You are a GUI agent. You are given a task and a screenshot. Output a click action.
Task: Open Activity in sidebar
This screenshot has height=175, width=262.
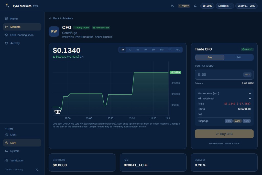pos(22,43)
